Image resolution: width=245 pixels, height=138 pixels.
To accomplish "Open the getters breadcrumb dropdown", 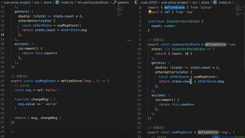I will tap(123, 2).
